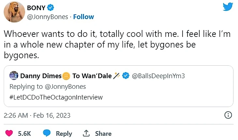Click Danny Dimes quoted avatar
238x140 pixels.
point(14,76)
